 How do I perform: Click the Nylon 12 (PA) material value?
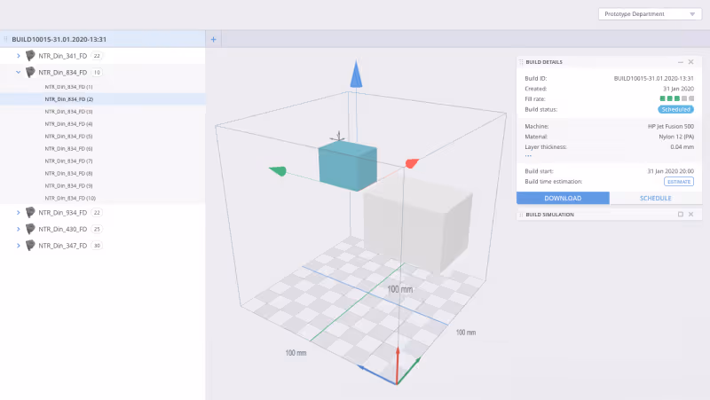pyautogui.click(x=676, y=137)
